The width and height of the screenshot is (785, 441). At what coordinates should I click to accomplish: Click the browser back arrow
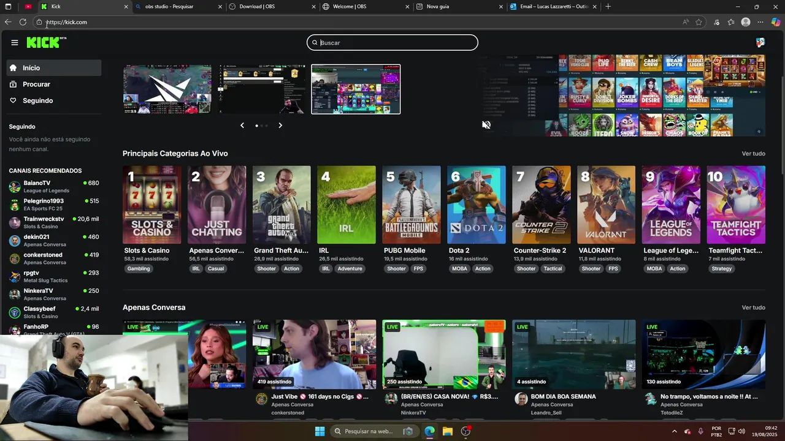pyautogui.click(x=8, y=22)
